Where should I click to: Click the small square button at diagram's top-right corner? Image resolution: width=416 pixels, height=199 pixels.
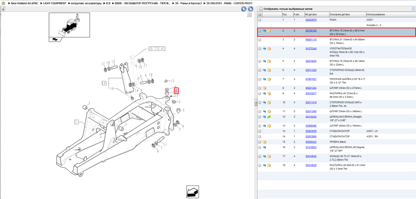249,15
